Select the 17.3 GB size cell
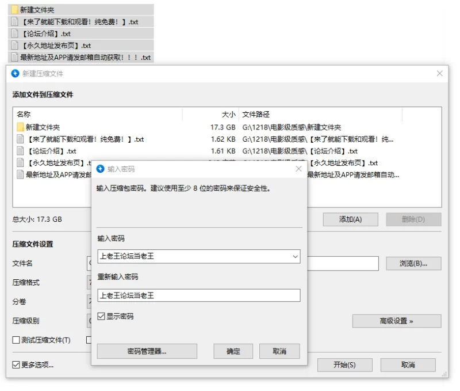Image resolution: width=460 pixels, height=391 pixels. click(223, 127)
